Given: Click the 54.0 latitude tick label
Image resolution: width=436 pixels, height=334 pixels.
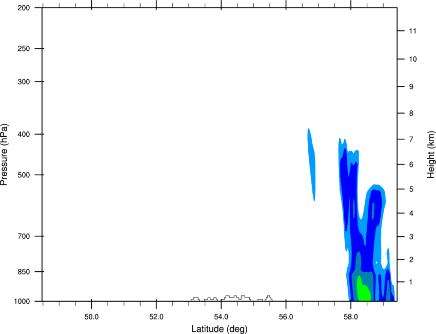Looking at the screenshot, I should click(x=222, y=317).
